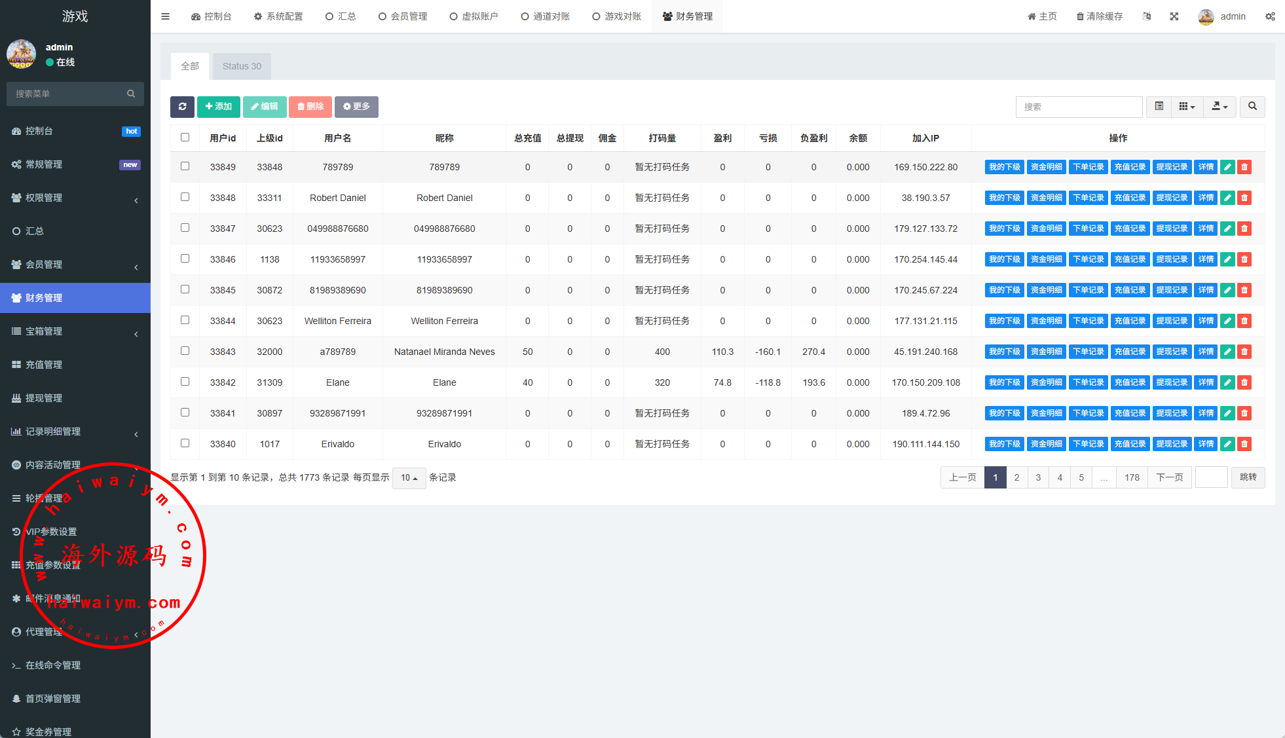The height and width of the screenshot is (738, 1285).
Task: Click the language translate icon
Action: click(x=1147, y=16)
